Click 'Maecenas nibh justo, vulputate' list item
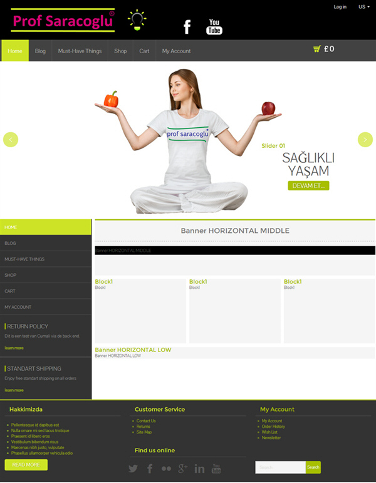 [x=38, y=447]
